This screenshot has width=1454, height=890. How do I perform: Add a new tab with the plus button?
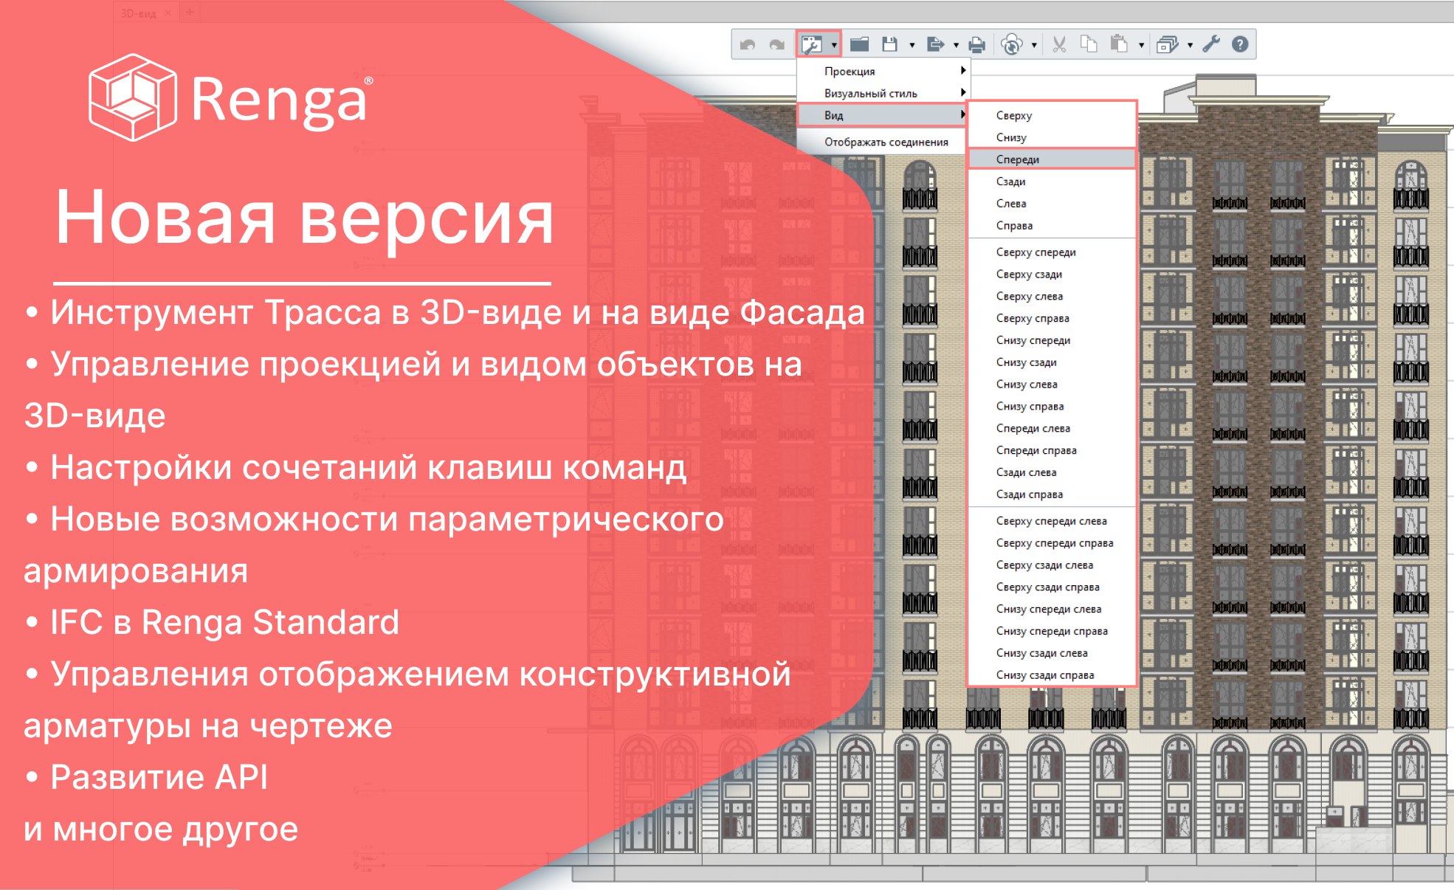point(190,13)
